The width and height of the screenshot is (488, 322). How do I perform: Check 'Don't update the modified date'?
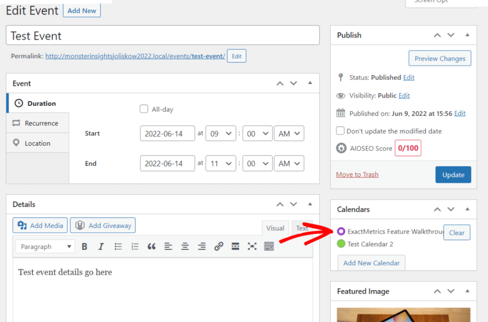[x=341, y=131]
